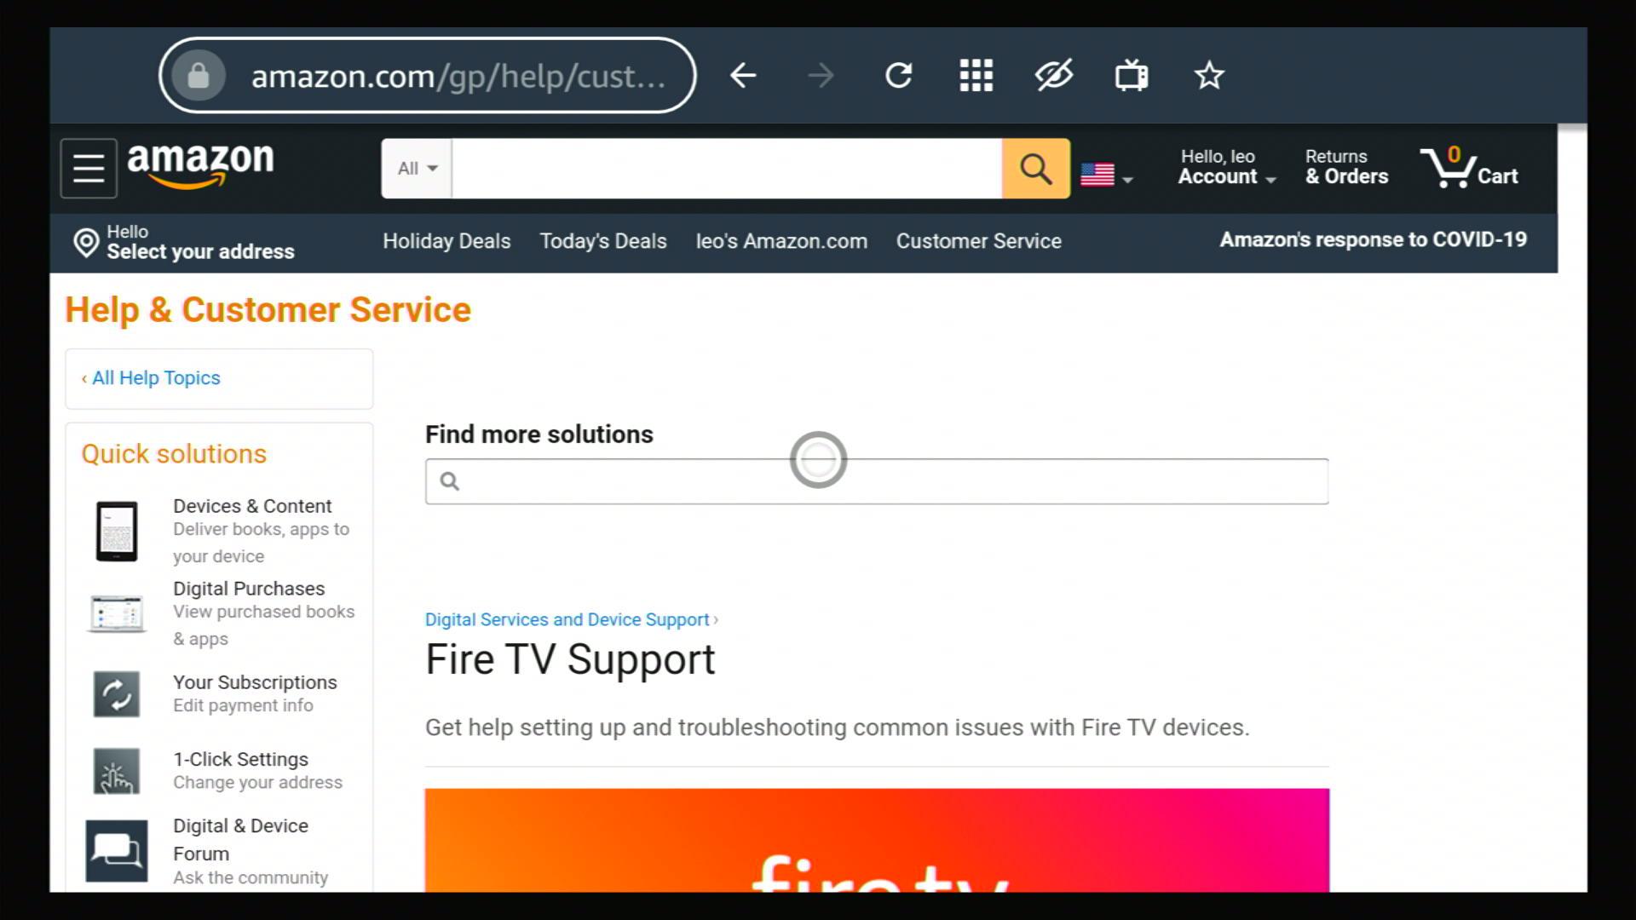Open the apps grid icon
Viewport: 1636px width, 920px height.
[x=976, y=76]
